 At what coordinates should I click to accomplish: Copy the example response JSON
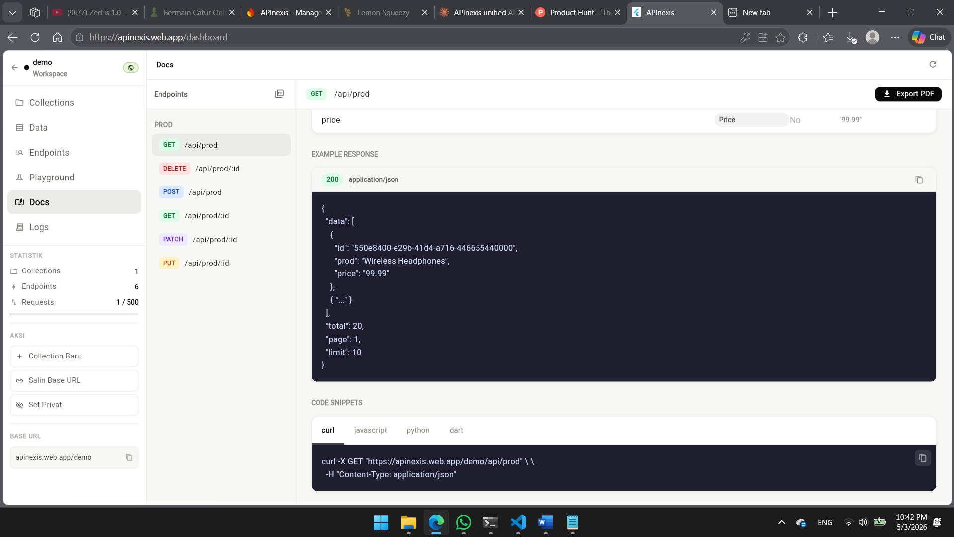point(919,180)
